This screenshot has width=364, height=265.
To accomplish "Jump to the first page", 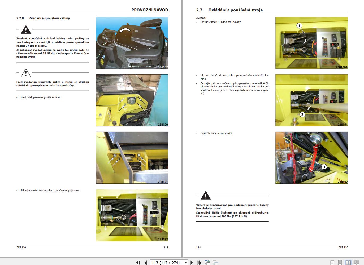I will (138, 262).
